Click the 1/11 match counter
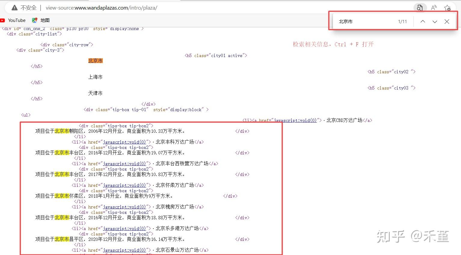Screen dimensions: 461x255 click(x=402, y=21)
